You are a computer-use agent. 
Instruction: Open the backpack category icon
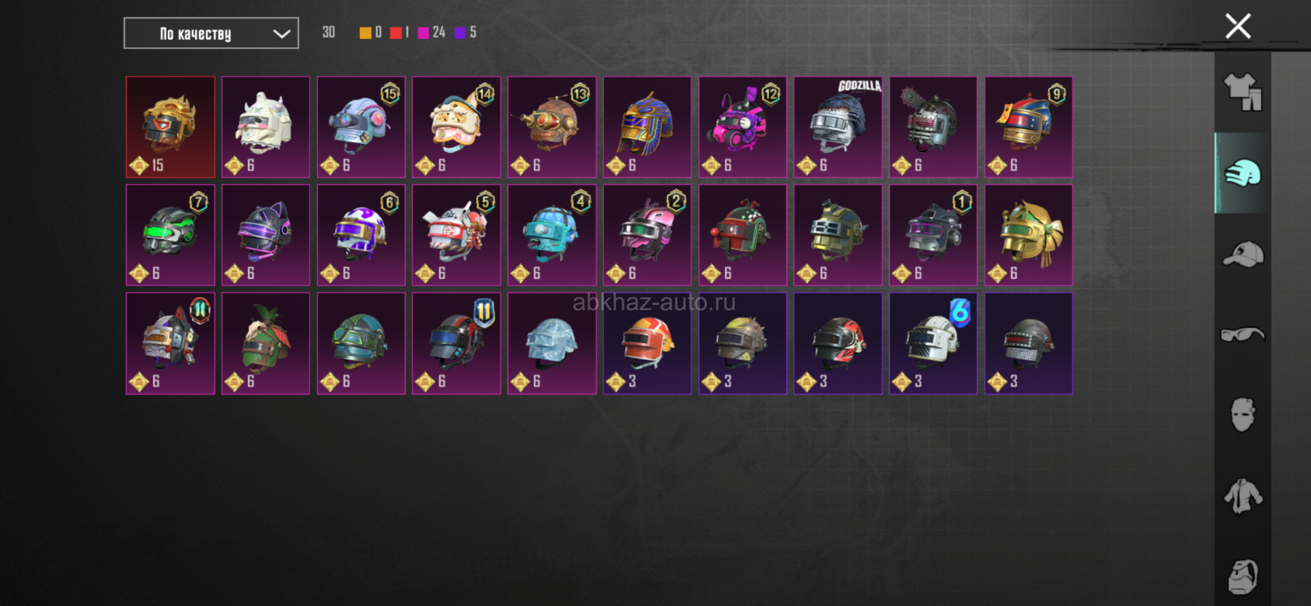[1243, 577]
